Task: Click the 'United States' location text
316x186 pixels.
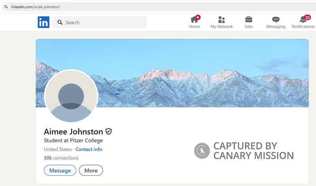Action: tap(58, 149)
